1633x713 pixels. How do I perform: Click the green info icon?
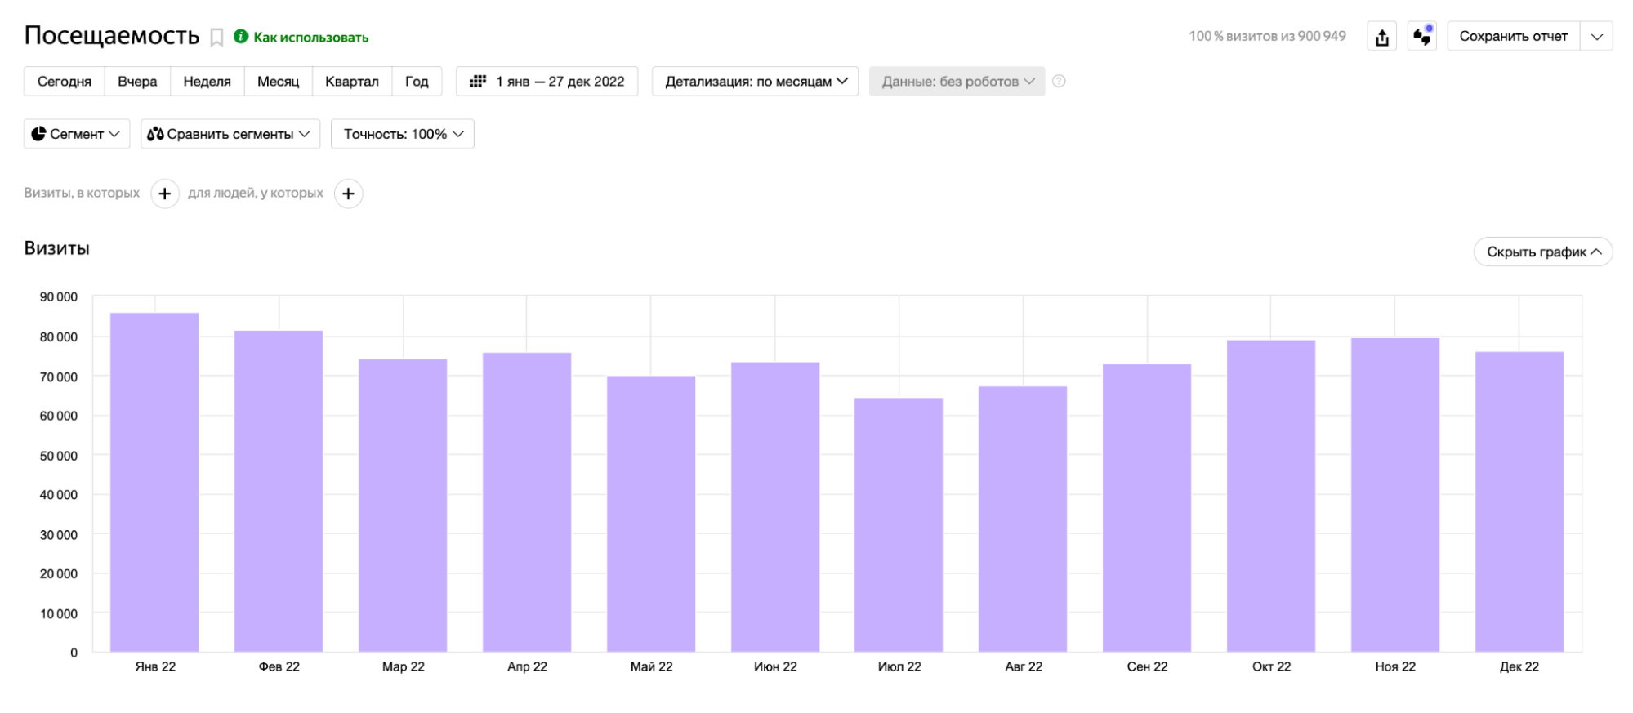[x=241, y=37]
